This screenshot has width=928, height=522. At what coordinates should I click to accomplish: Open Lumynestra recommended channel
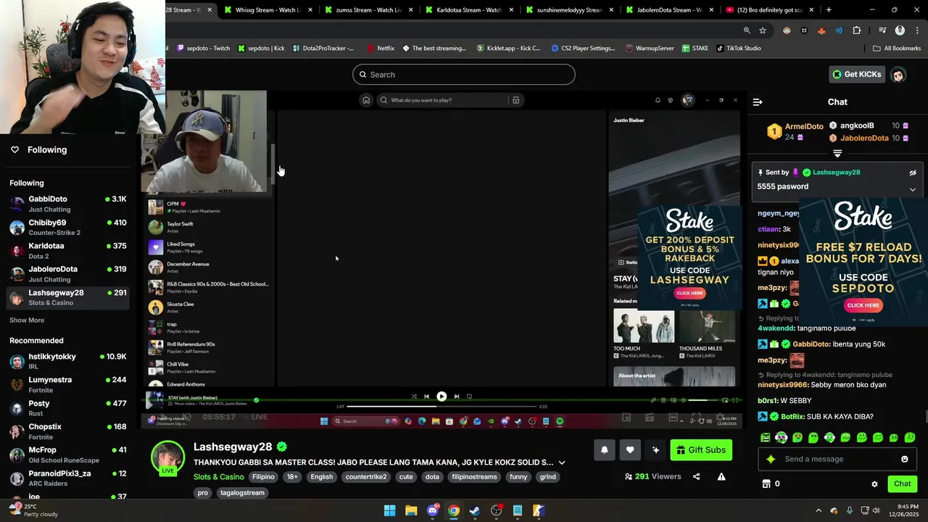click(68, 385)
